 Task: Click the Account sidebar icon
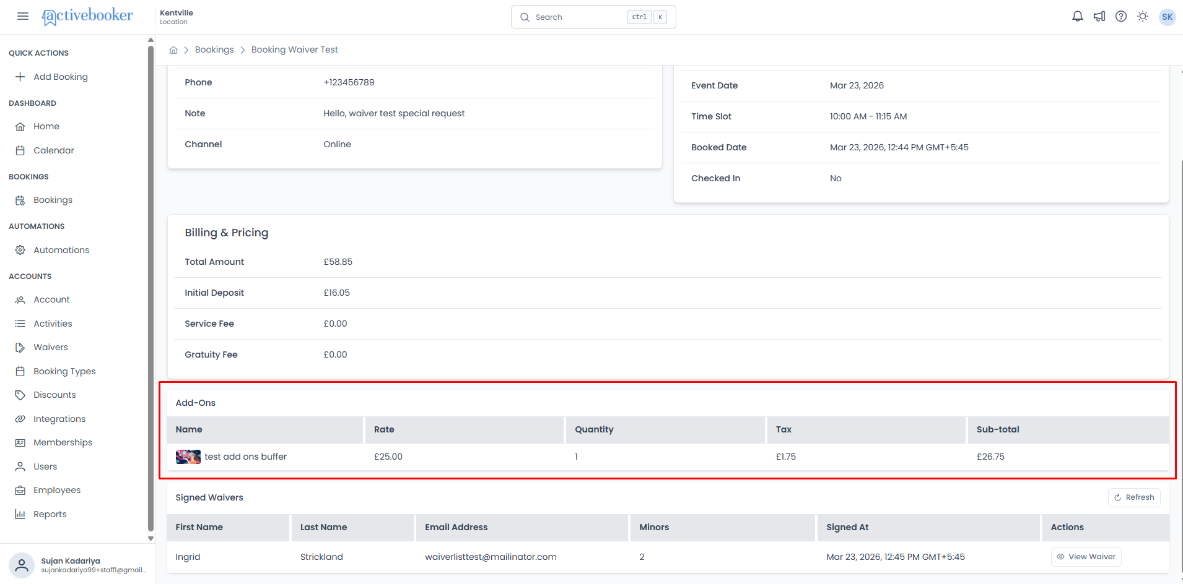point(20,299)
